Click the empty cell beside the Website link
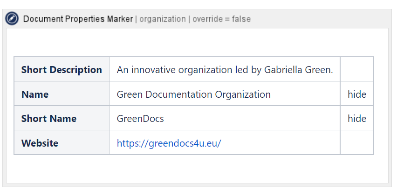This screenshot has height=195, width=397. point(356,143)
